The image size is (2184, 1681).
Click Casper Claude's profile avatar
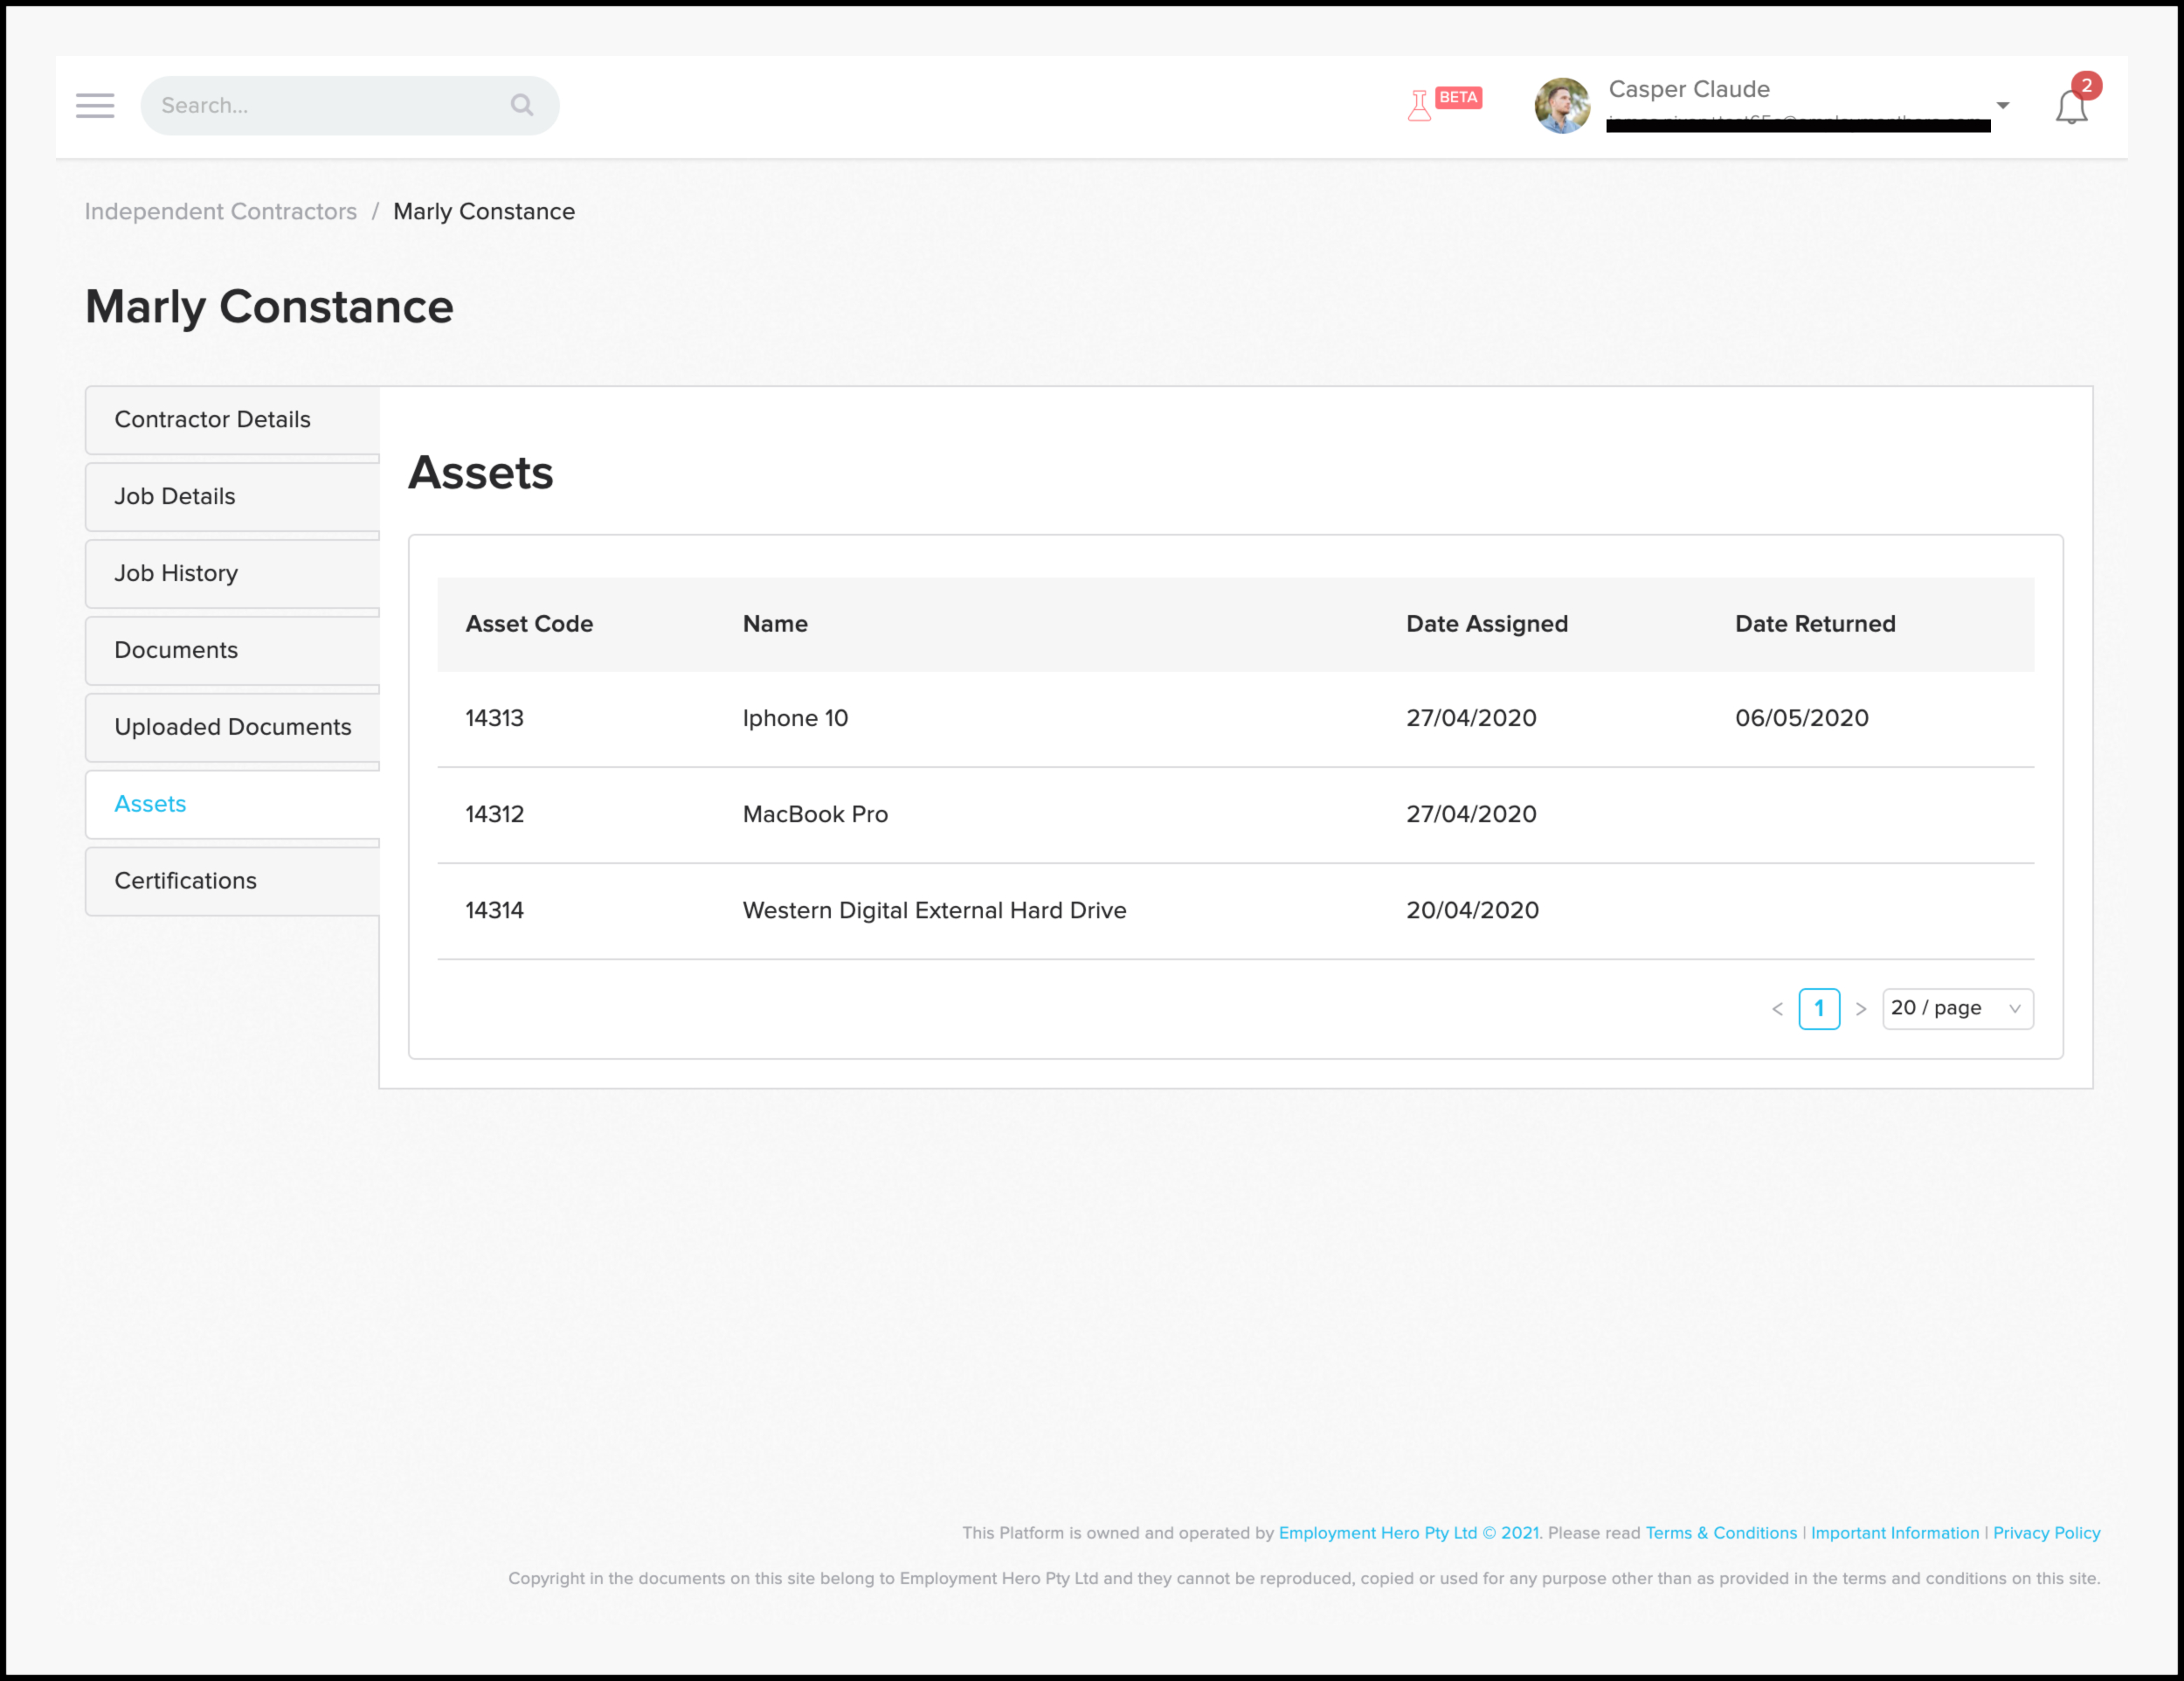[x=1562, y=105]
